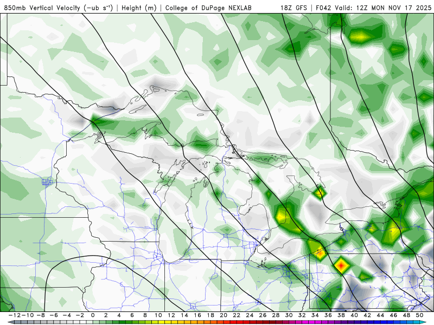Click the "30" value on the color scale
The image size is (434, 325).
point(289,315)
